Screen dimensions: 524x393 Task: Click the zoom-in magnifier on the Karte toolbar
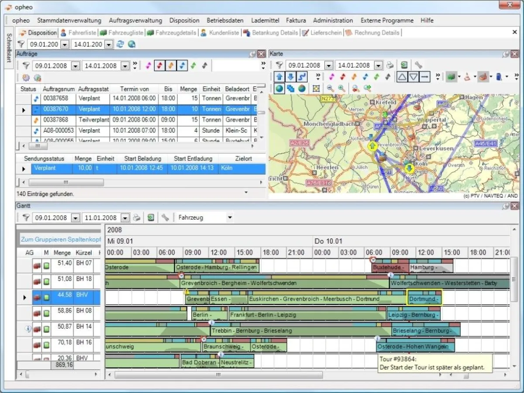pyautogui.click(x=341, y=88)
